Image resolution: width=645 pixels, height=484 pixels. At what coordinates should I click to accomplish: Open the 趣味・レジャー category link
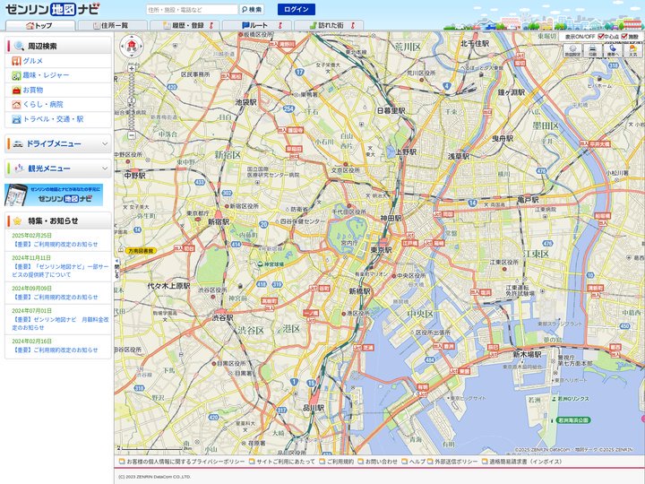(46, 75)
